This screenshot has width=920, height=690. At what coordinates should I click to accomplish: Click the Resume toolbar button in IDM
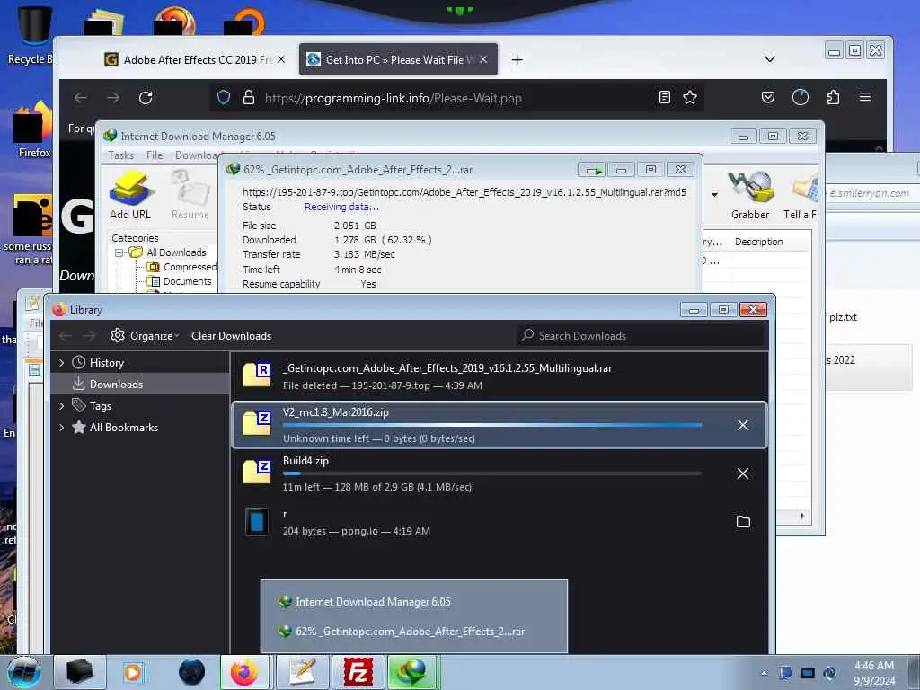[190, 195]
